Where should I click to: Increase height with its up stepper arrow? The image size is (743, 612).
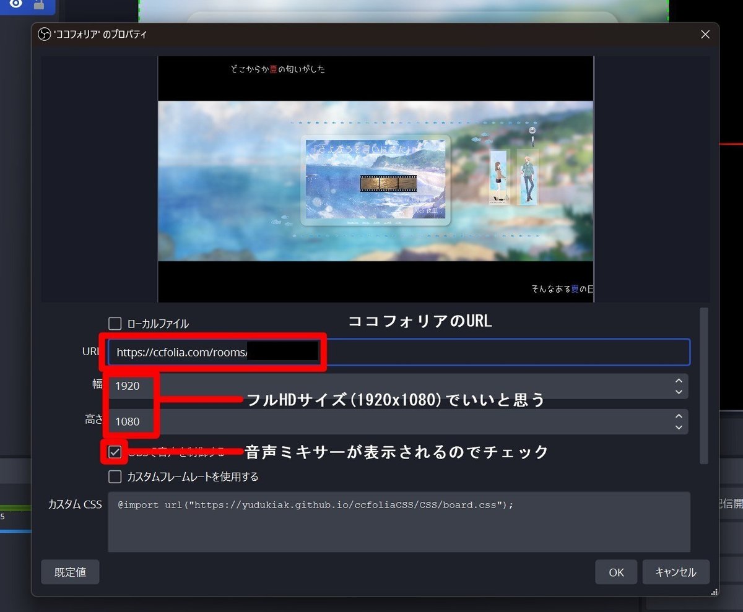point(679,416)
